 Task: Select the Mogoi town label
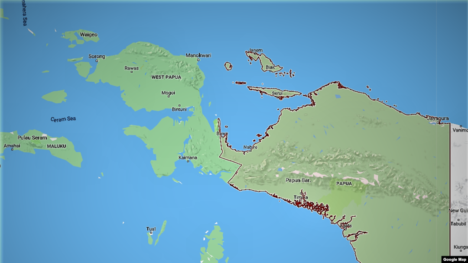(x=168, y=93)
